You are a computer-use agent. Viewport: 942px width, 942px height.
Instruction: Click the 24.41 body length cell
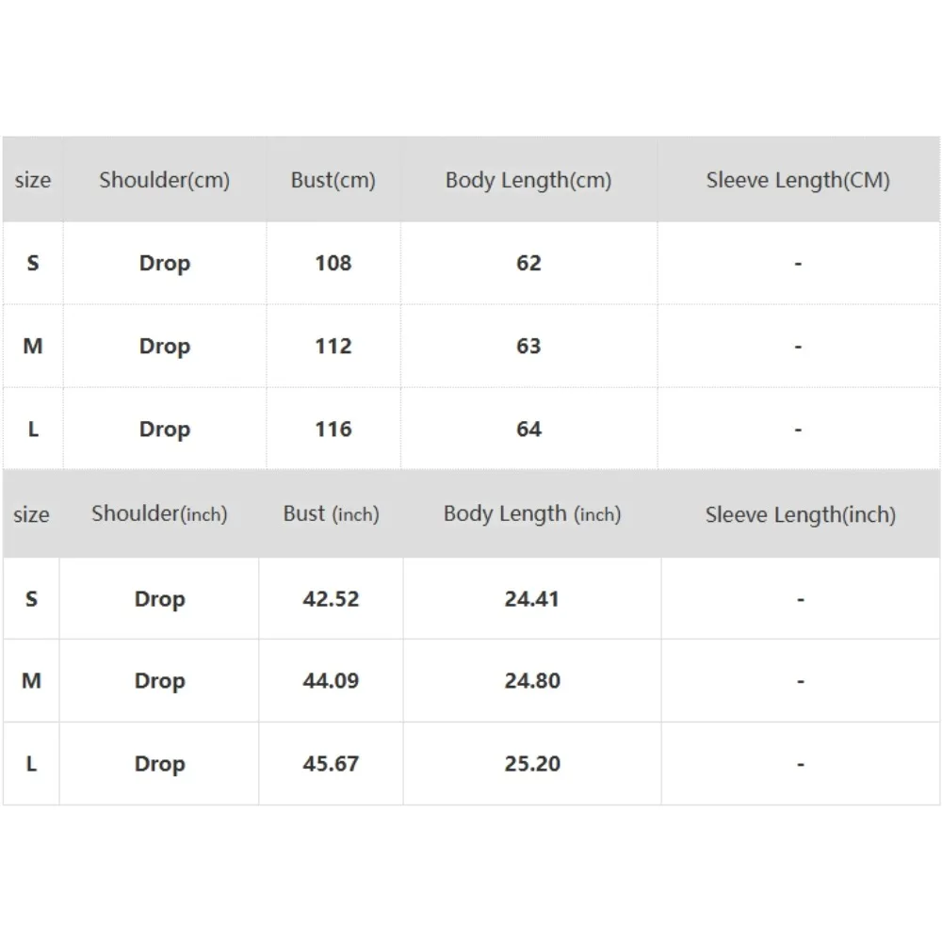coord(532,599)
